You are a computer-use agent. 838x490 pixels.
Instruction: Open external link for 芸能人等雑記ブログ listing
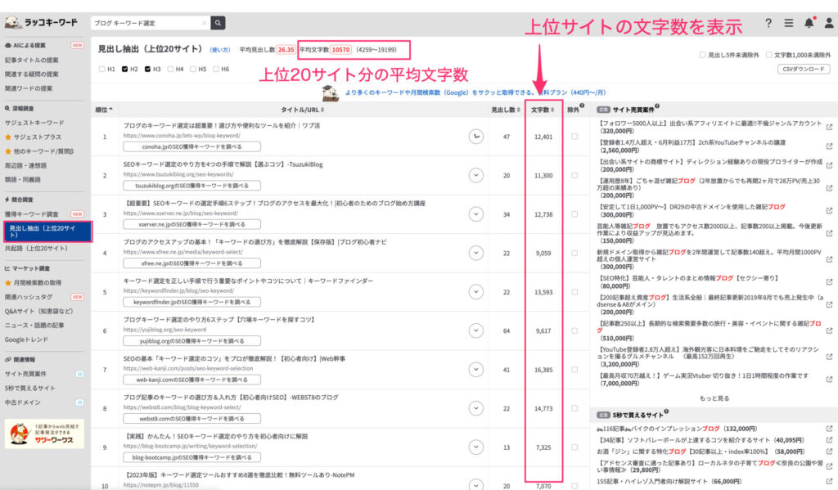pyautogui.click(x=829, y=233)
